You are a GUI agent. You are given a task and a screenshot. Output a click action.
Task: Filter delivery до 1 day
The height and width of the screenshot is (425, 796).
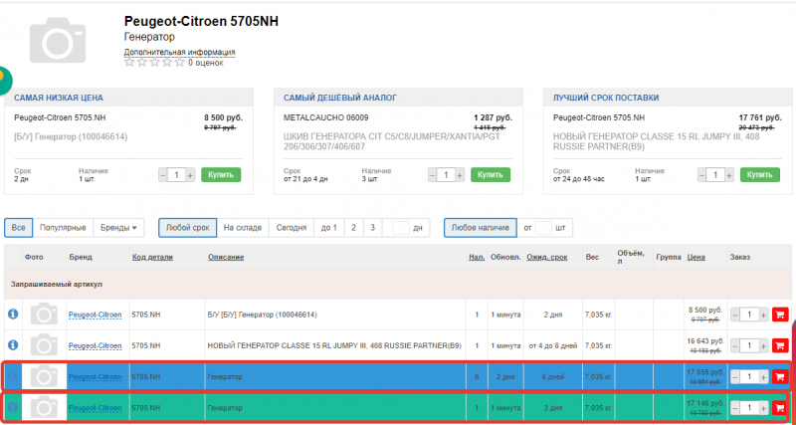(329, 228)
